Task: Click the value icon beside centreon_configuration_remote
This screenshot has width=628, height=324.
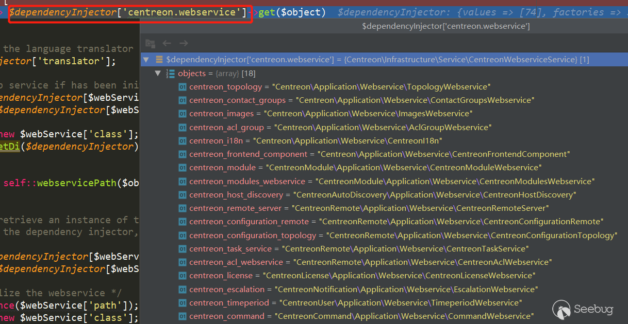Action: pyautogui.click(x=182, y=222)
